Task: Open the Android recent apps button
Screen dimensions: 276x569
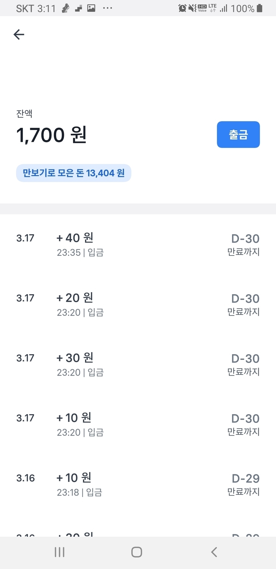Action: (60, 552)
